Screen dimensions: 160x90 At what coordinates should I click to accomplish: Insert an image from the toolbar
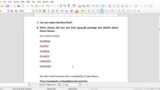tap(80, 6)
